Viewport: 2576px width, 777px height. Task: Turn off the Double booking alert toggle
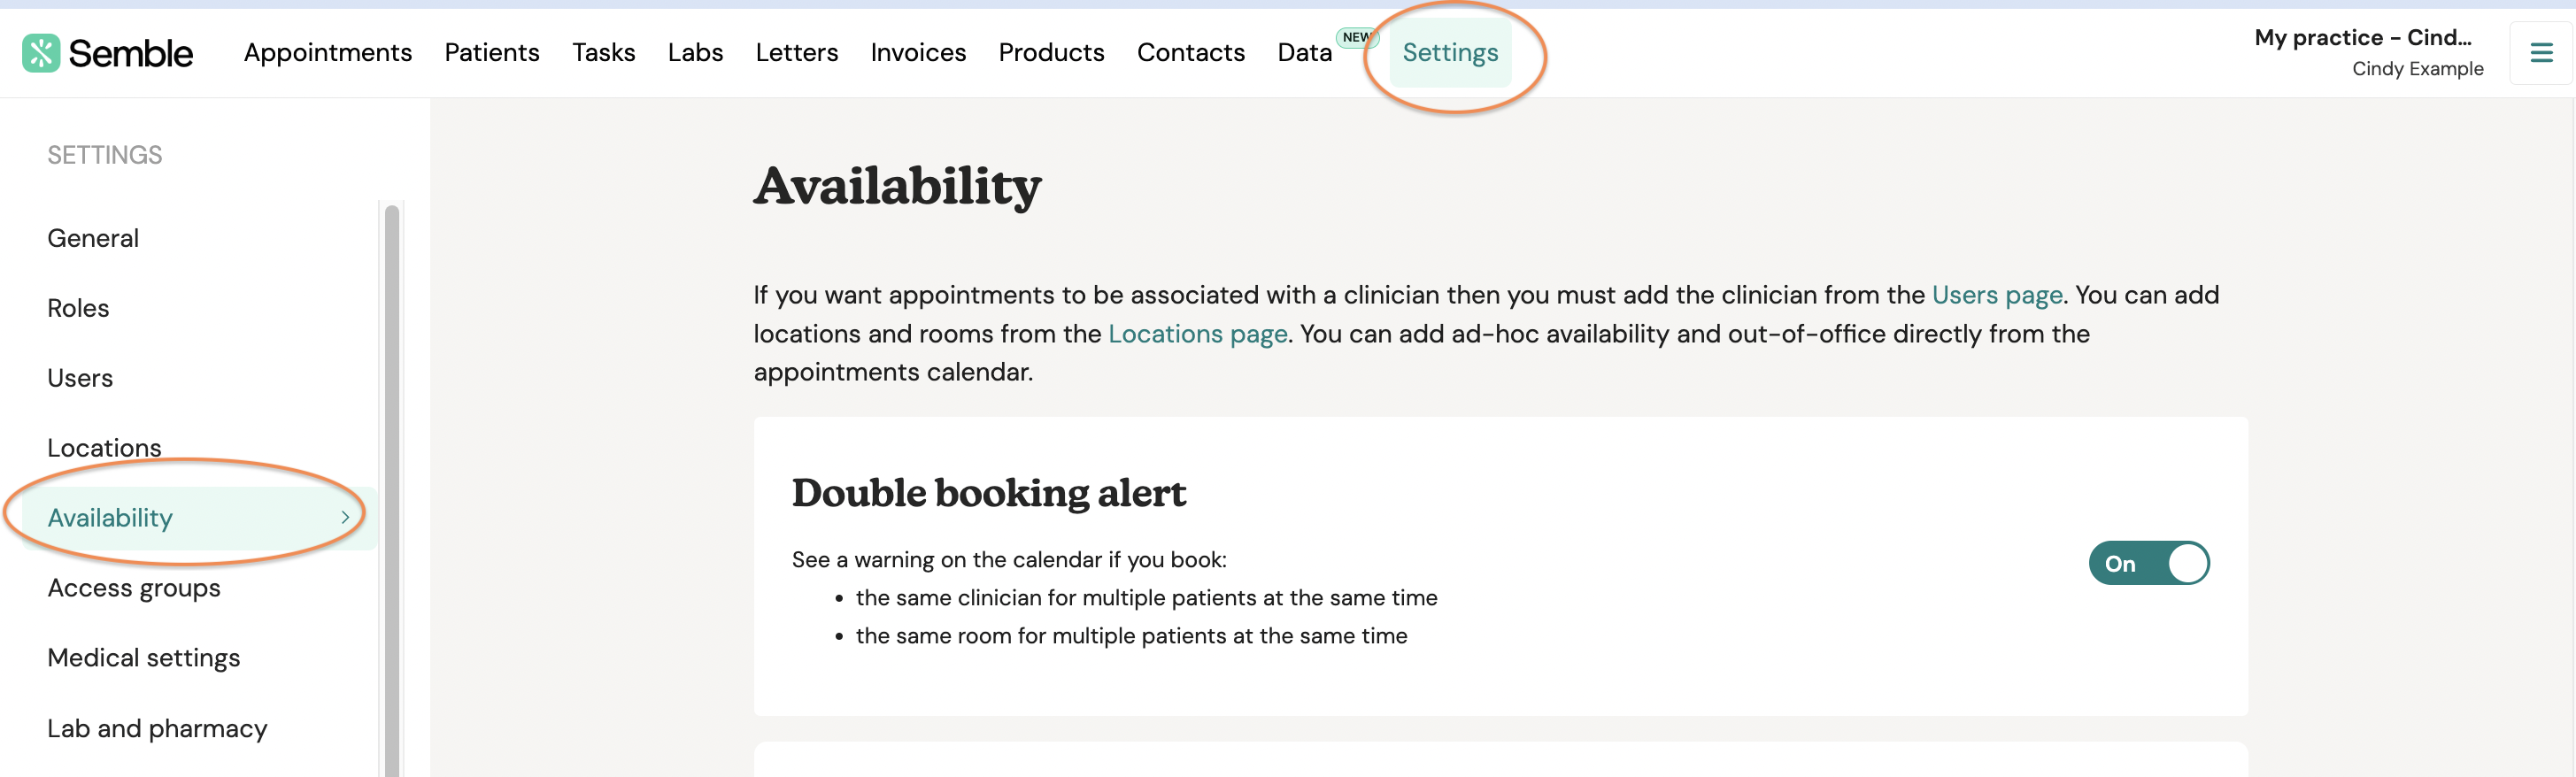2148,563
